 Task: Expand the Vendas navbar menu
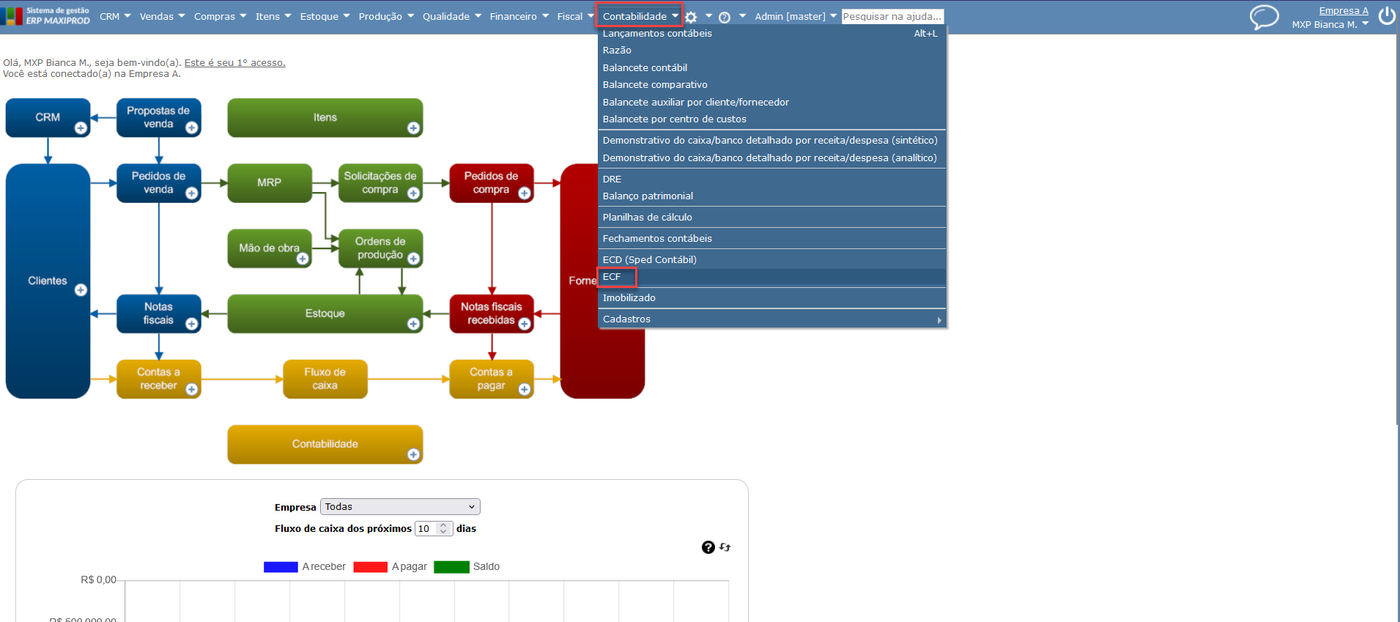163,16
